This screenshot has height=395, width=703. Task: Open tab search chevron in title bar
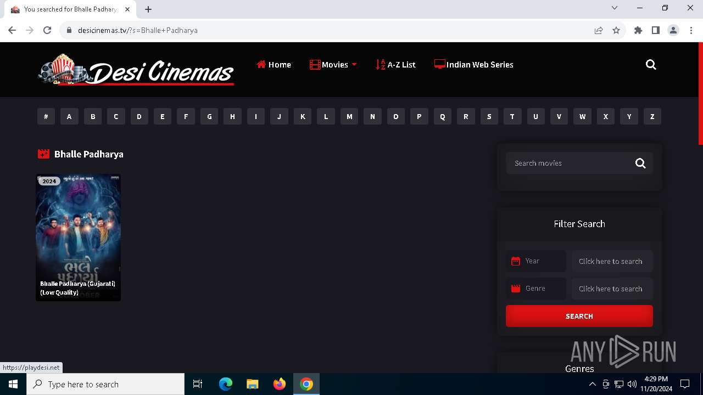tap(615, 8)
